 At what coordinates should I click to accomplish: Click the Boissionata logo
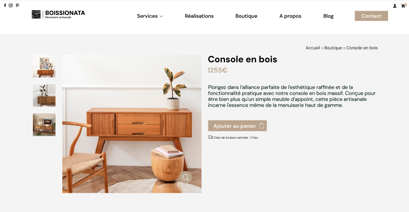click(58, 15)
